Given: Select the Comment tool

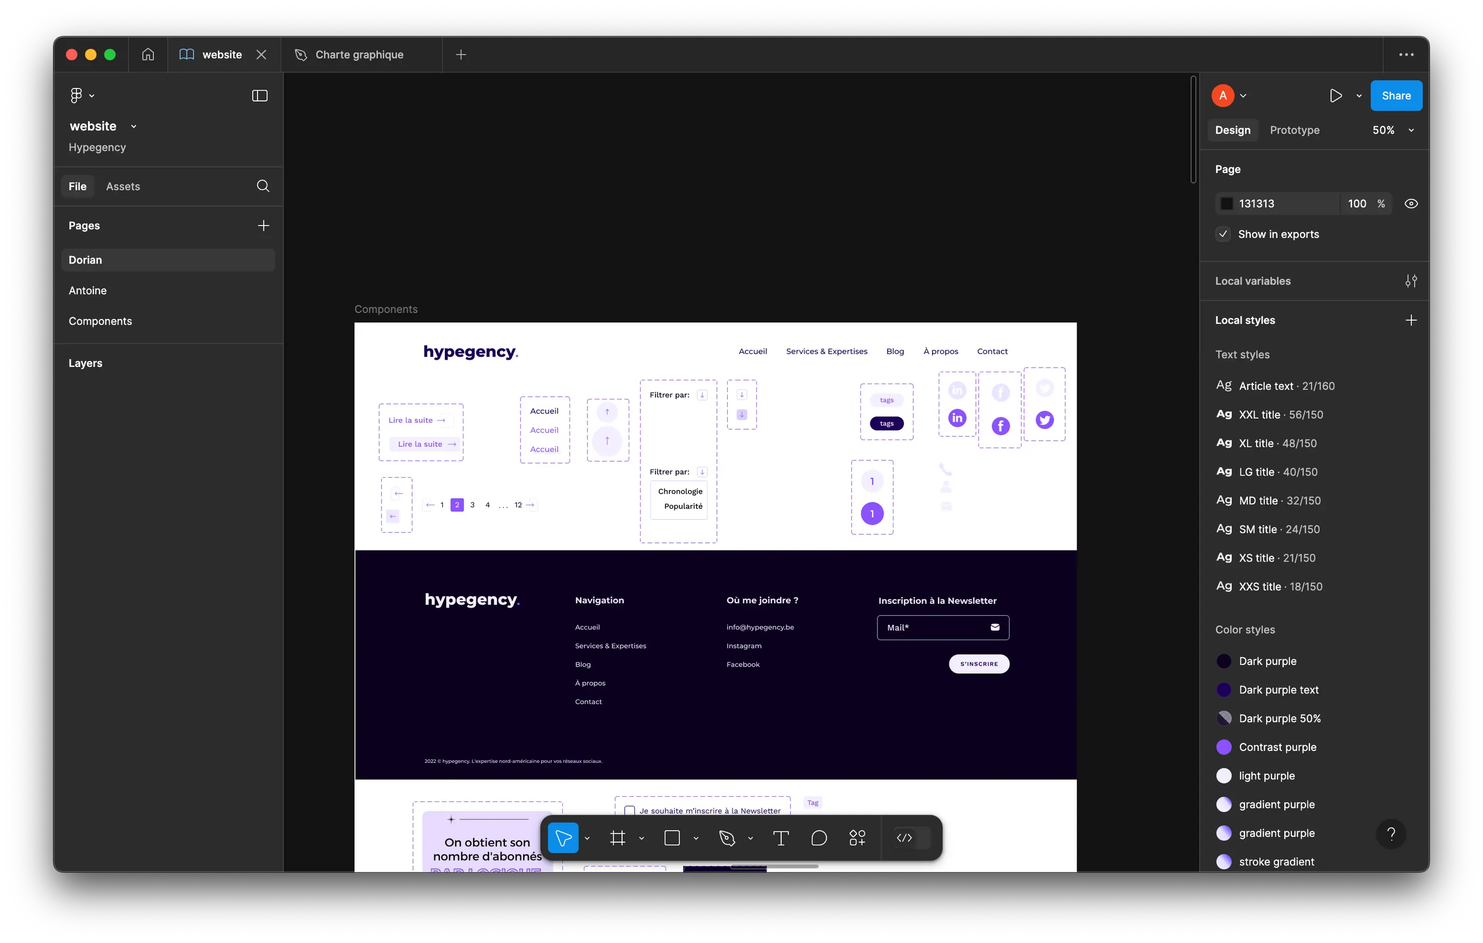Looking at the screenshot, I should pyautogui.click(x=819, y=838).
